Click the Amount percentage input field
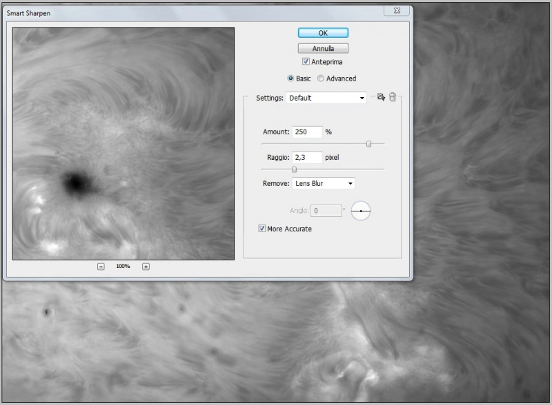Screen dimensions: 552x405 307,132
